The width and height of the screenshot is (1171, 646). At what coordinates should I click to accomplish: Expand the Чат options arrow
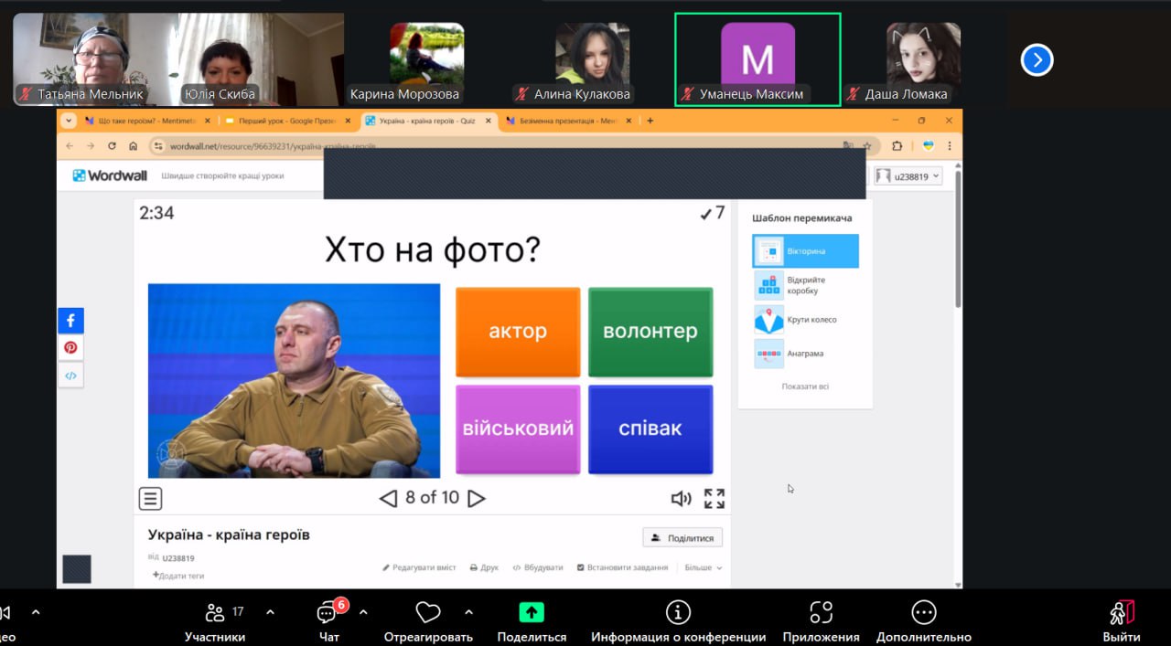tap(363, 612)
